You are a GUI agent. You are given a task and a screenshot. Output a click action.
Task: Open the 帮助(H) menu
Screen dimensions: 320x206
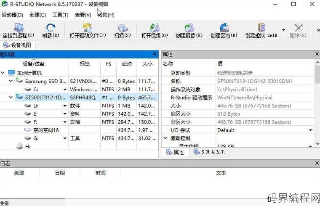click(x=106, y=15)
